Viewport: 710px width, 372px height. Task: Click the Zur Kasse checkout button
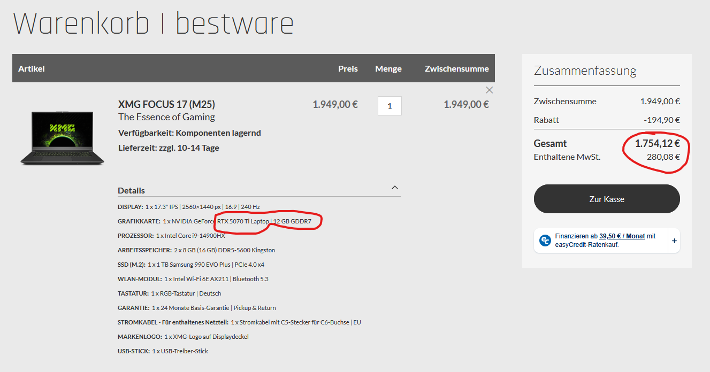coord(607,199)
